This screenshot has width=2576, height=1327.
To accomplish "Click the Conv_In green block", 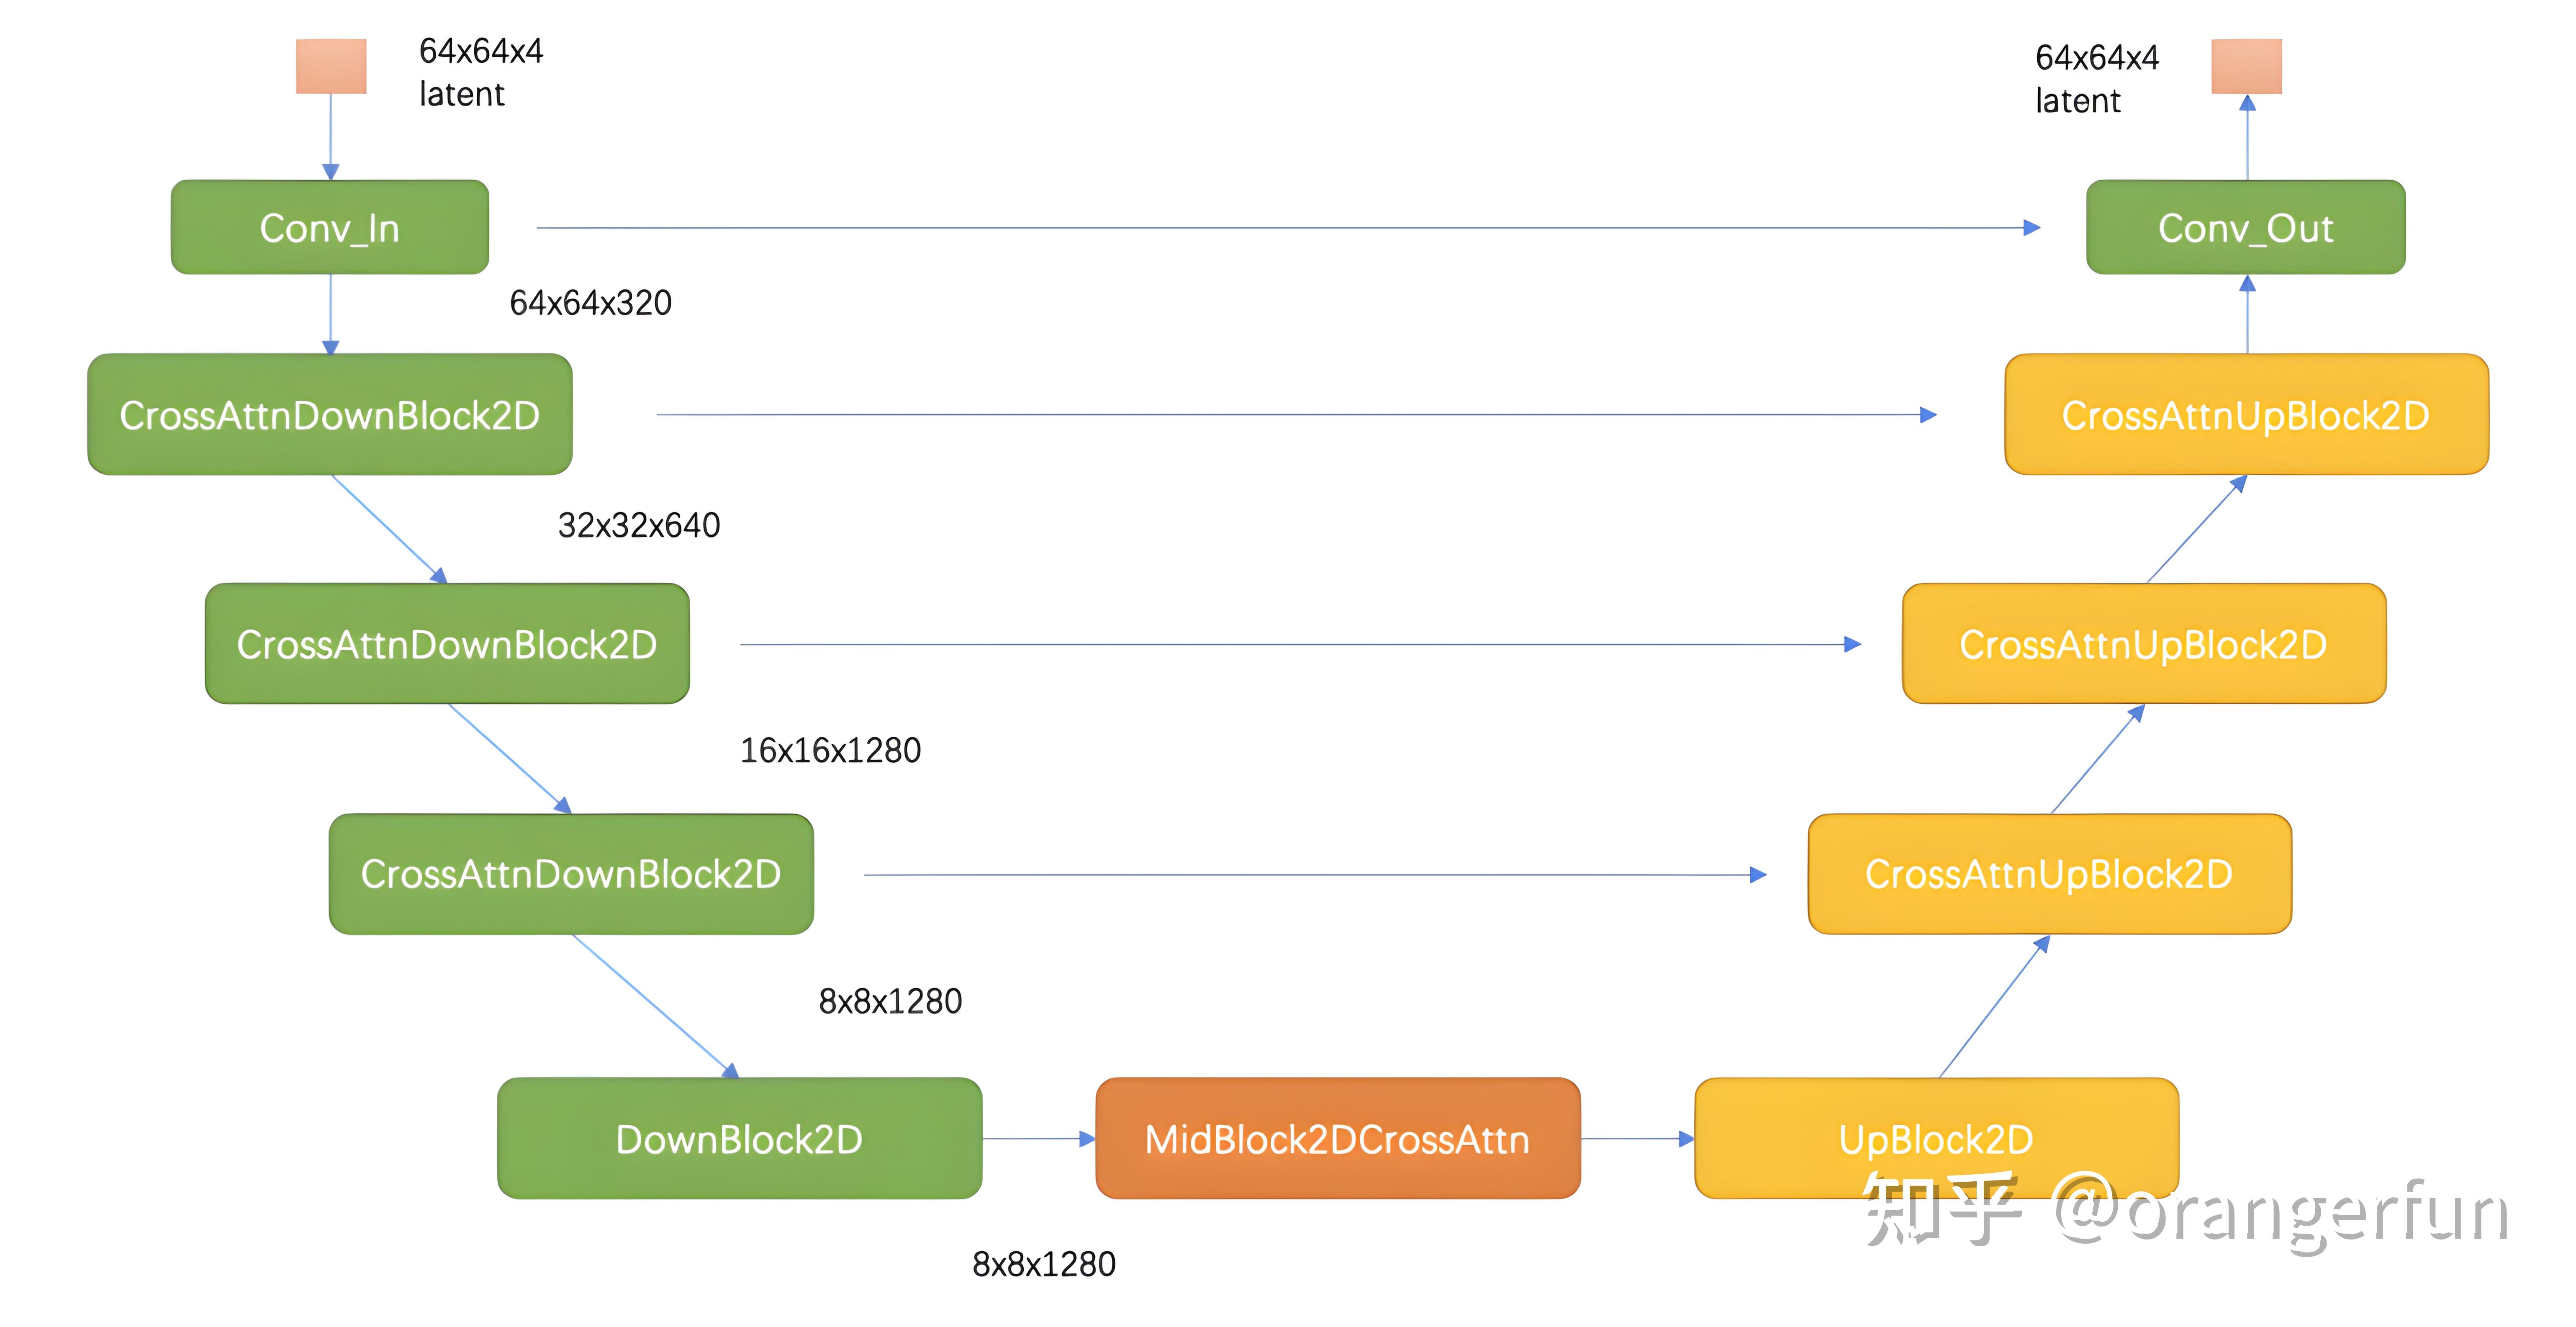I will pyautogui.click(x=330, y=227).
